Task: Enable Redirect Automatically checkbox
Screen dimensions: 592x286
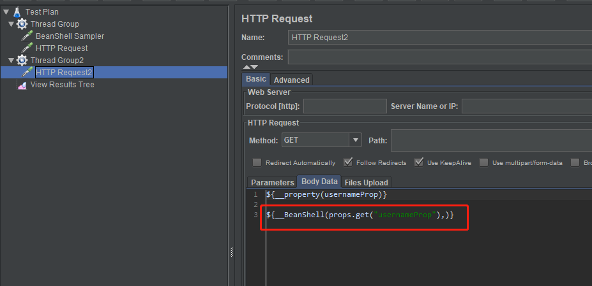Action: tap(257, 163)
